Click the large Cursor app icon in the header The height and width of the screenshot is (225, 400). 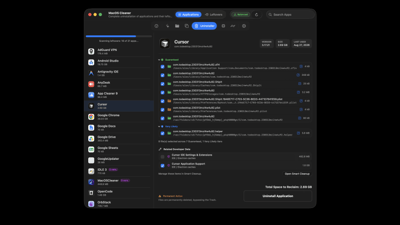click(x=165, y=43)
